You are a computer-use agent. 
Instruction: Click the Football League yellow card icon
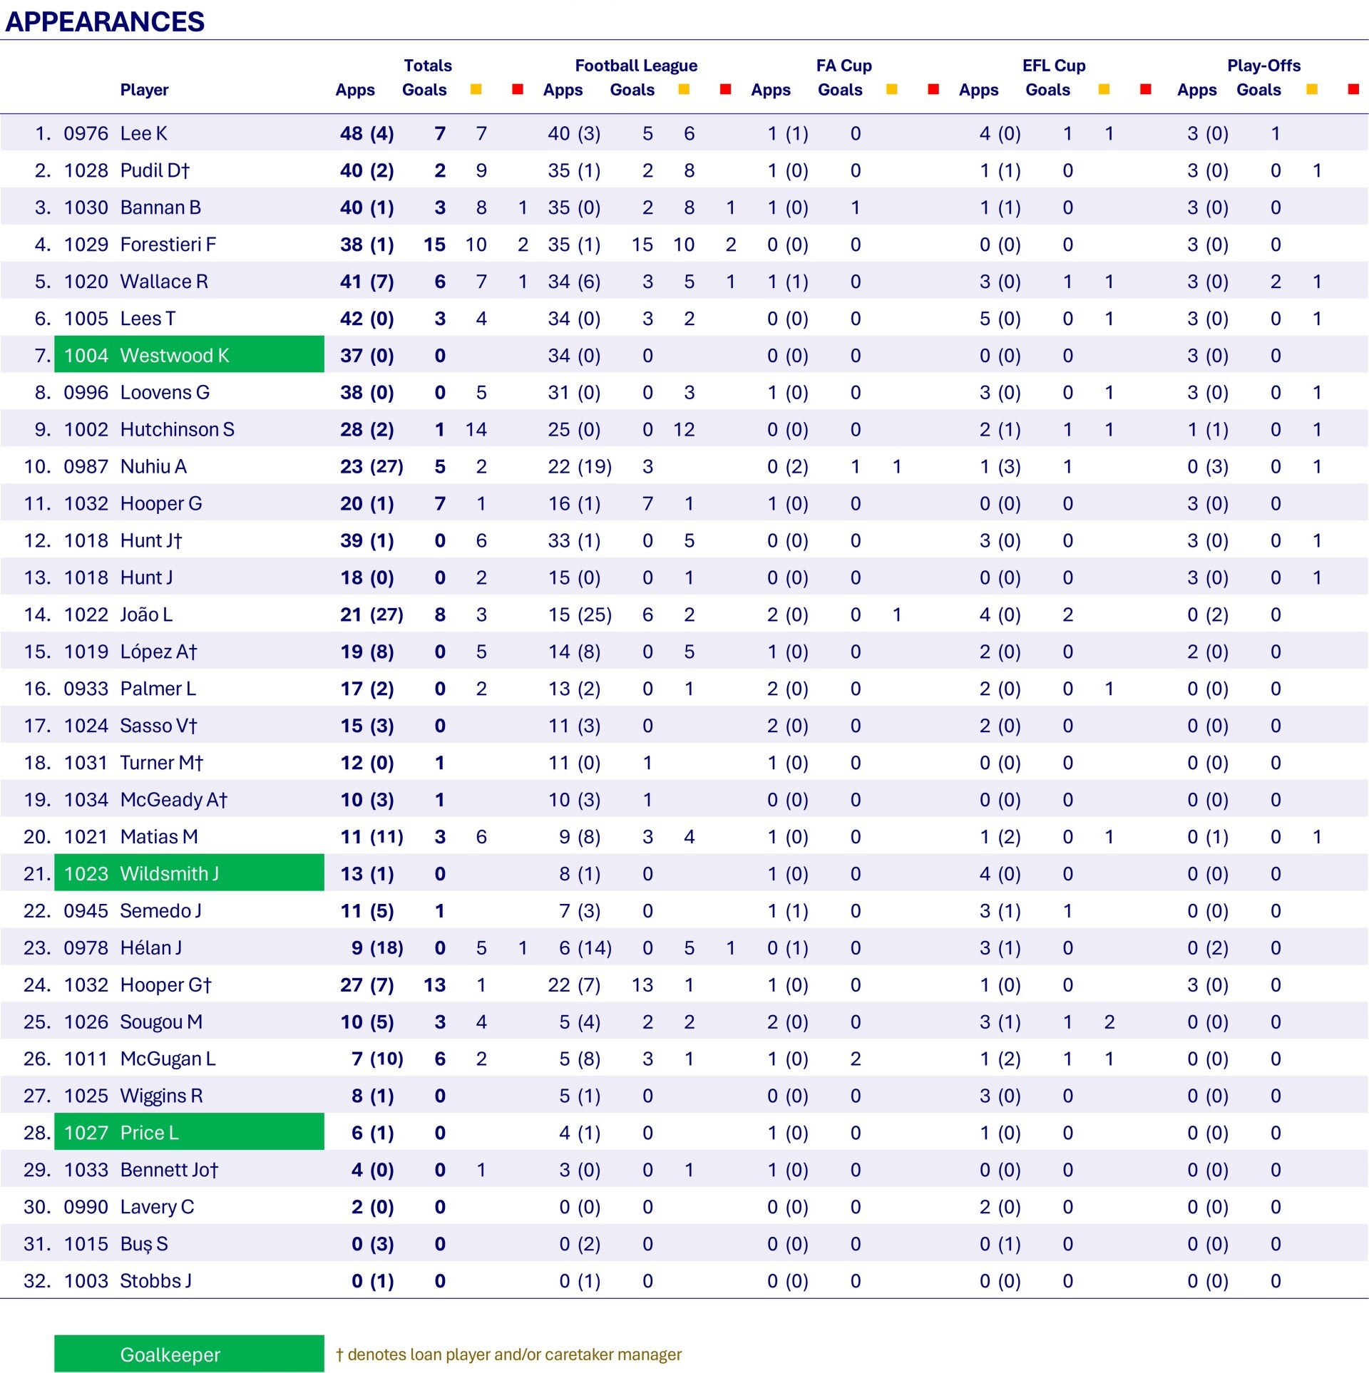[683, 89]
